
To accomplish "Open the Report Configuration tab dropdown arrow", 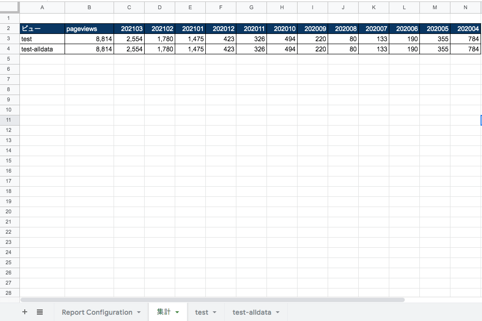I will (x=139, y=312).
